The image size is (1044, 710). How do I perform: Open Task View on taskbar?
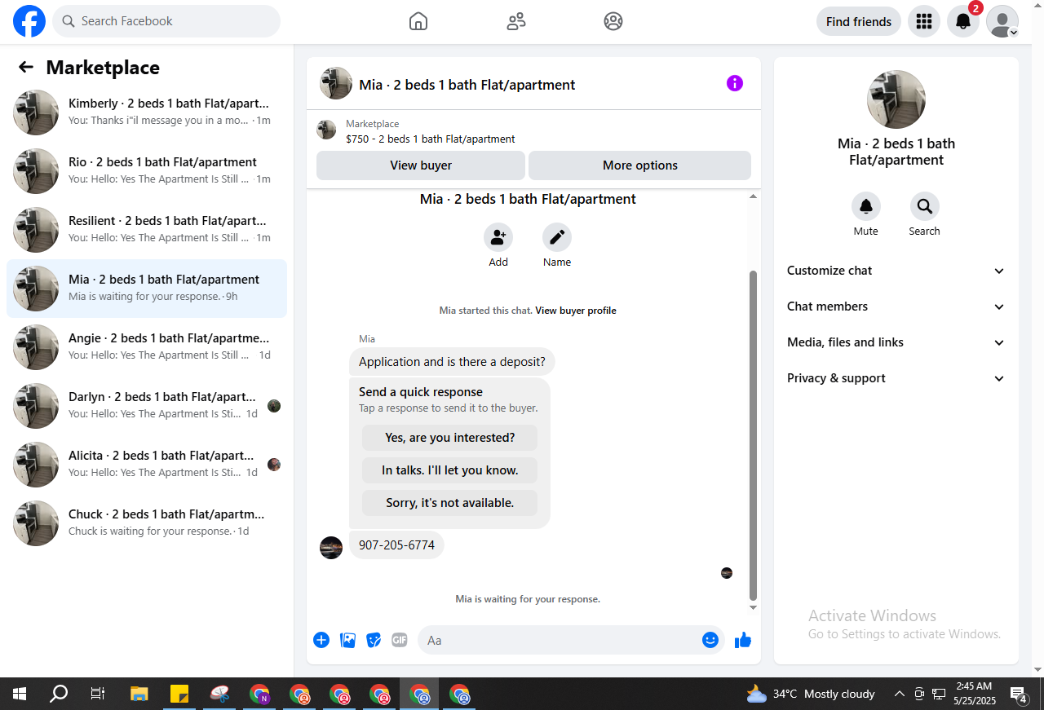tap(98, 694)
